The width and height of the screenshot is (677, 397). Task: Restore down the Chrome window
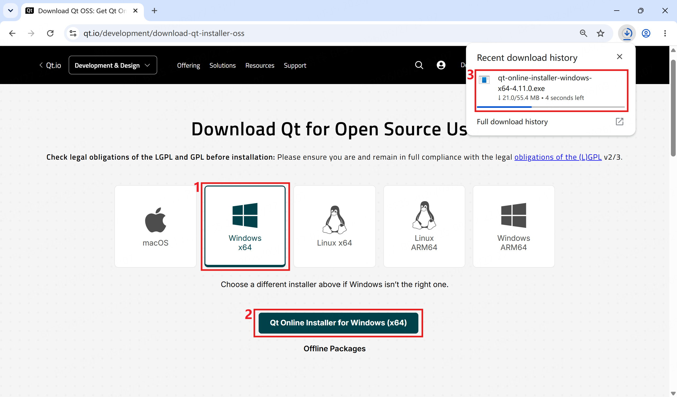tap(641, 11)
